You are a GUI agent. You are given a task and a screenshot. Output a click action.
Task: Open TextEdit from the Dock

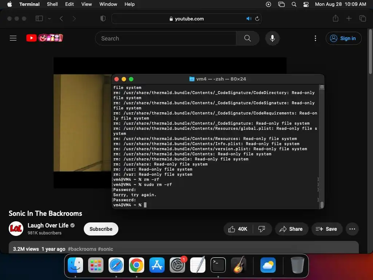point(198,265)
